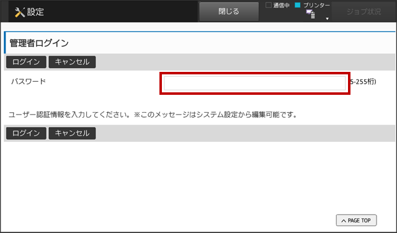The height and width of the screenshot is (233, 397).
Task: Click the 5-255桁 hint text
Action: (x=364, y=82)
